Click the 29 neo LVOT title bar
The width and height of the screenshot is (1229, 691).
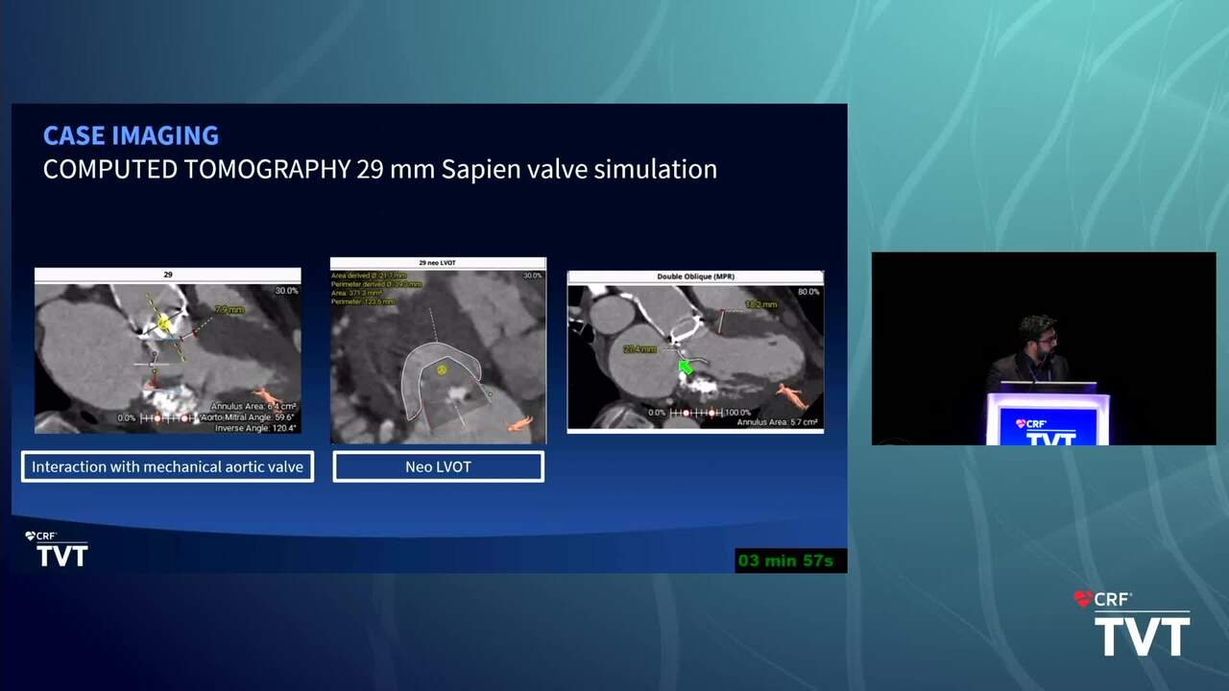point(438,263)
